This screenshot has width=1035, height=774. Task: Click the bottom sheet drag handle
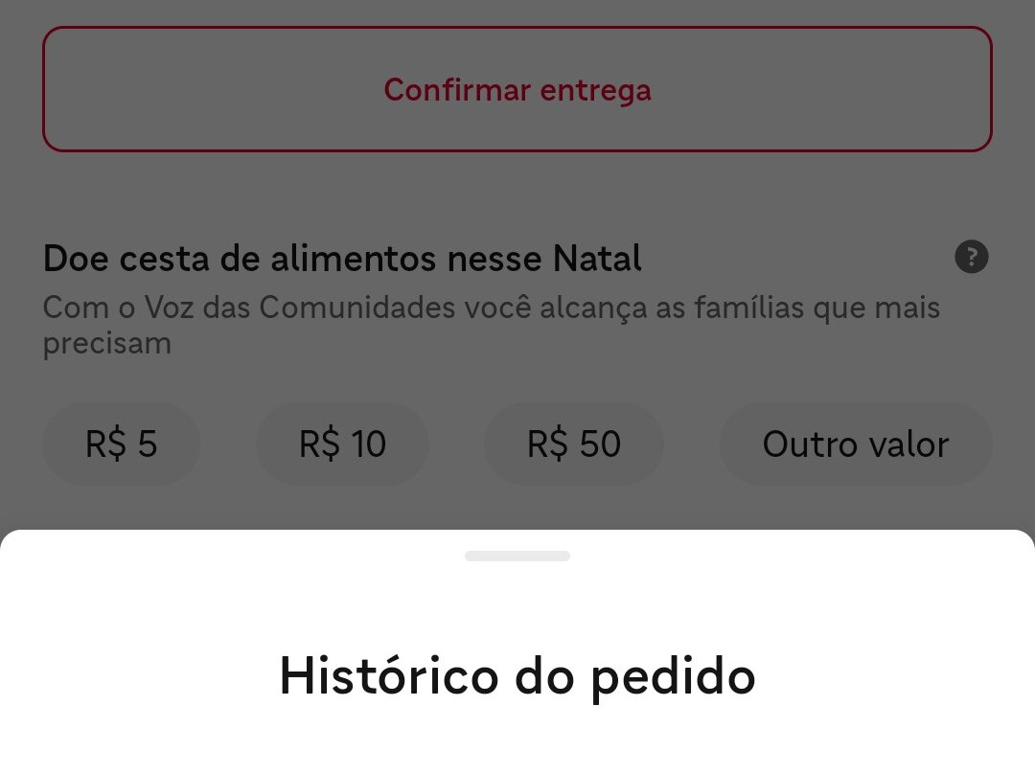coord(517,556)
